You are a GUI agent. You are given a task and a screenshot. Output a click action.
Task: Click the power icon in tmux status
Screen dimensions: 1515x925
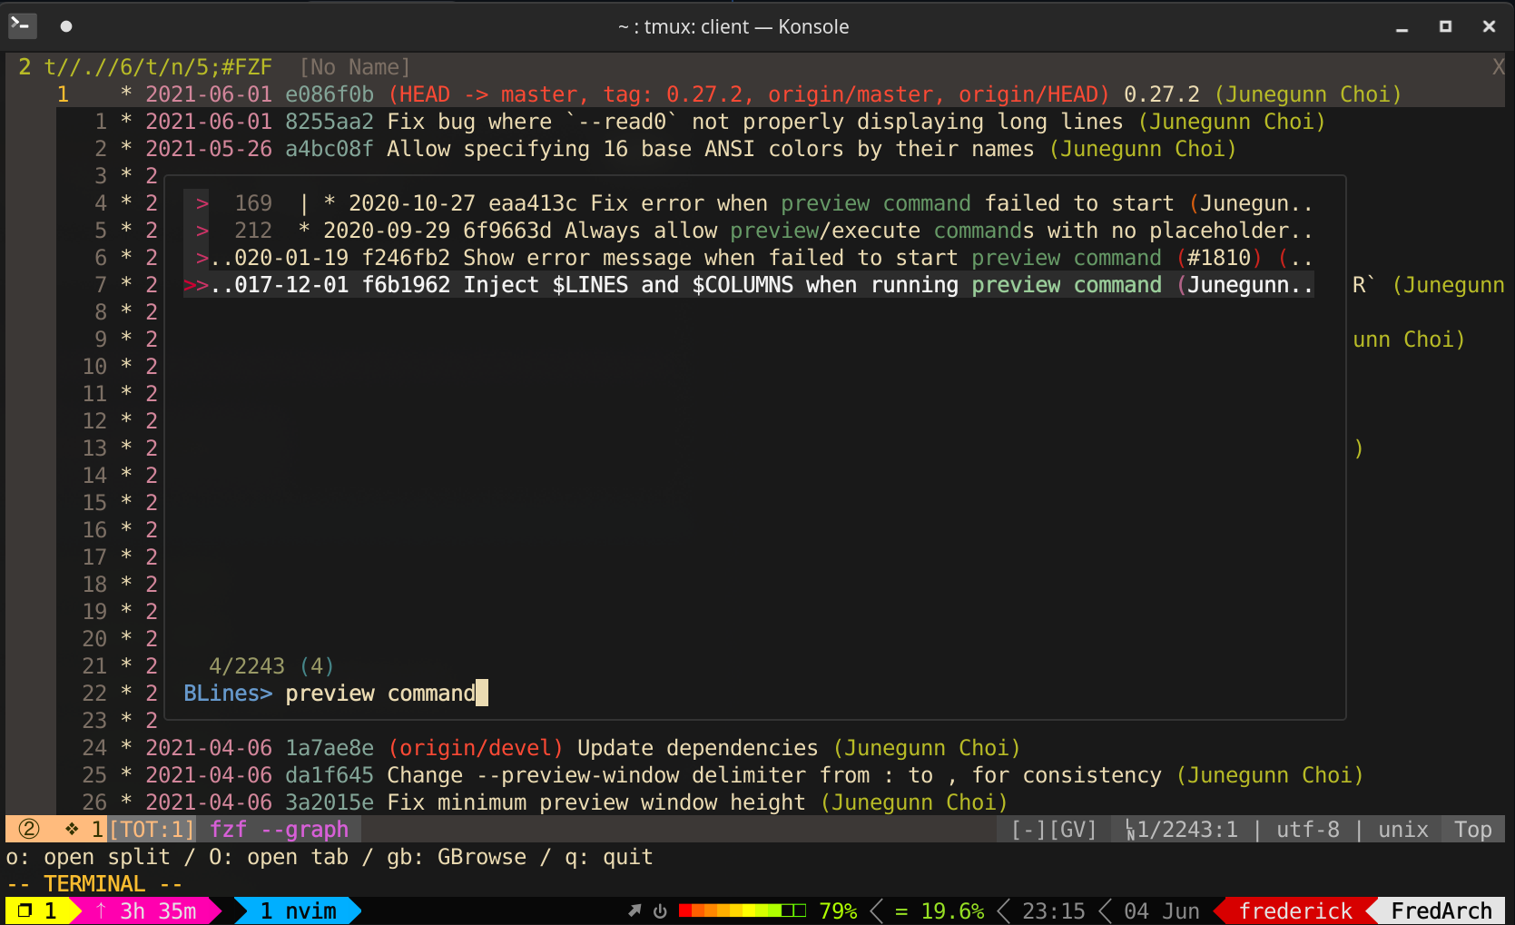tap(660, 910)
